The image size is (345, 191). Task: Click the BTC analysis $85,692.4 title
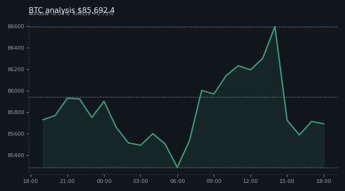click(x=71, y=11)
